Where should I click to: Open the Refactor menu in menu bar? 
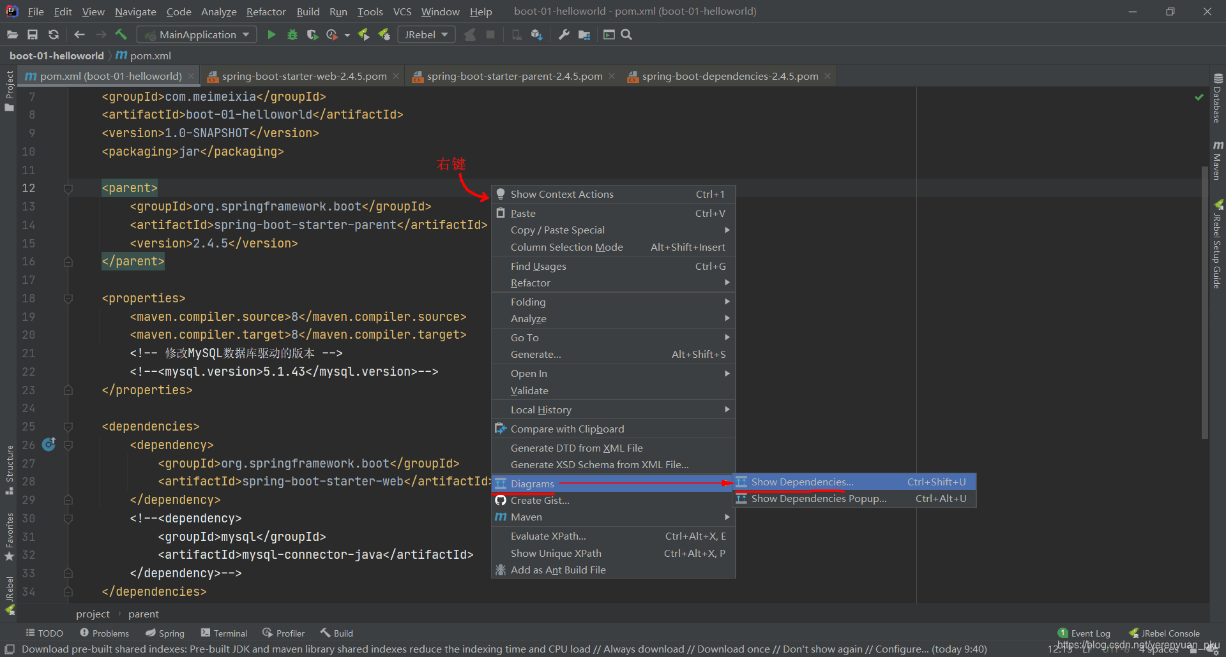(x=266, y=11)
